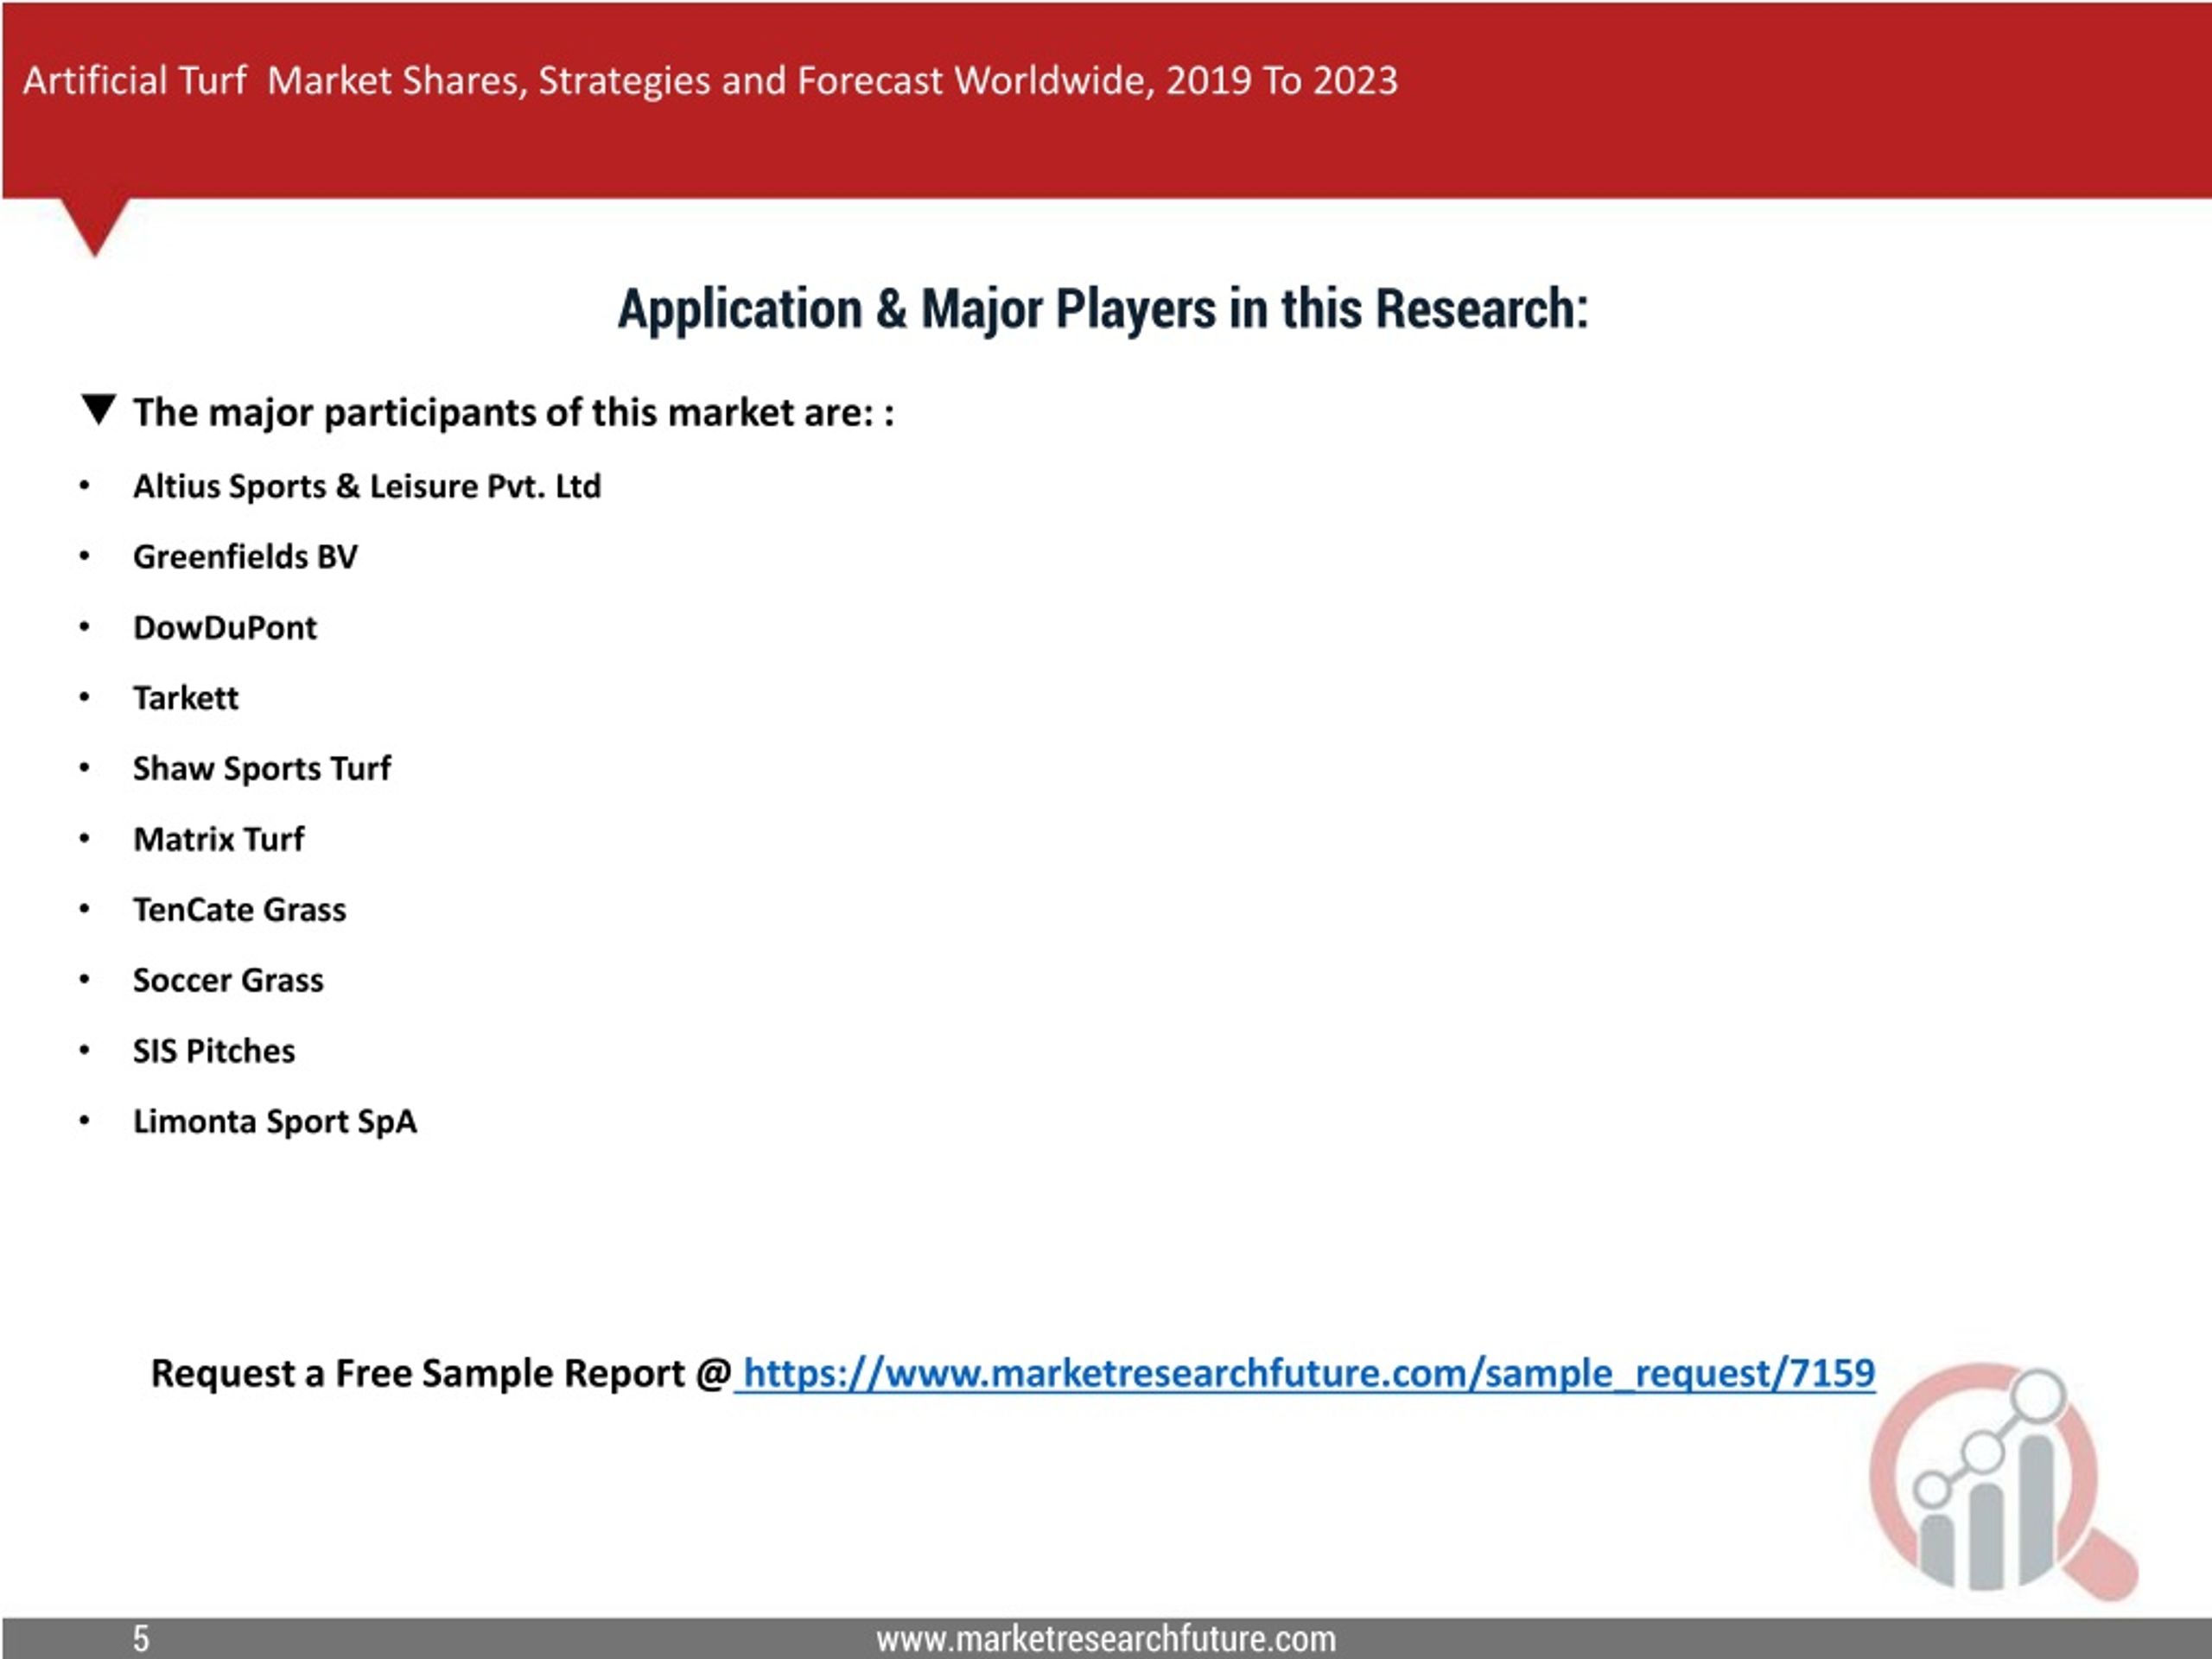
Task: Select the Greenfields BV list item
Action: (245, 557)
